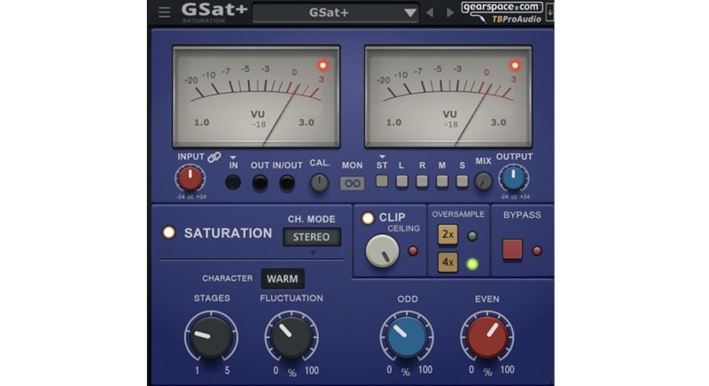Click the TBProAudio logo
Screen dimensions: 709x386
pos(516,19)
